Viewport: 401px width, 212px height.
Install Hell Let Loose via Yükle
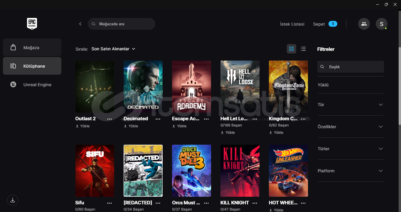pos(228,133)
